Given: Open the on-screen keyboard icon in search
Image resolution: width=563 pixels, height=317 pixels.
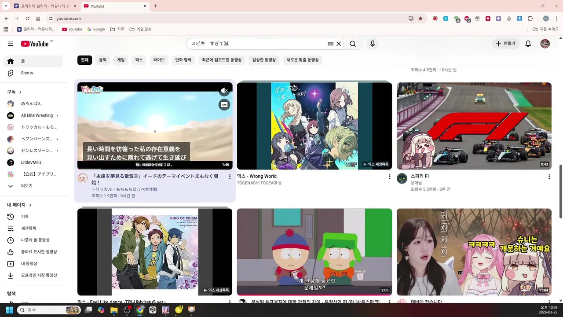Looking at the screenshot, I should (x=331, y=44).
